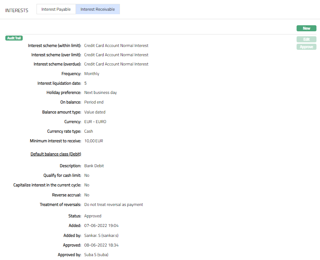Select the Interest Receivable tab
Image resolution: width=320 pixels, height=260 pixels.
coord(98,9)
